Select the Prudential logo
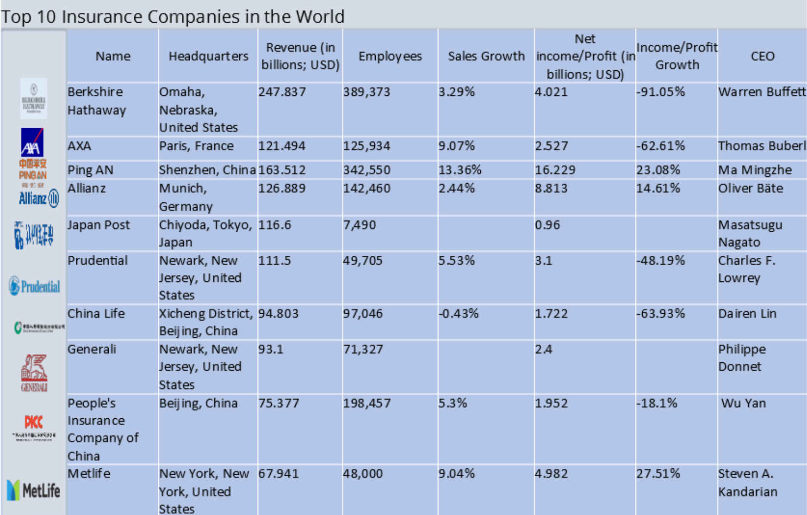 pos(35,287)
